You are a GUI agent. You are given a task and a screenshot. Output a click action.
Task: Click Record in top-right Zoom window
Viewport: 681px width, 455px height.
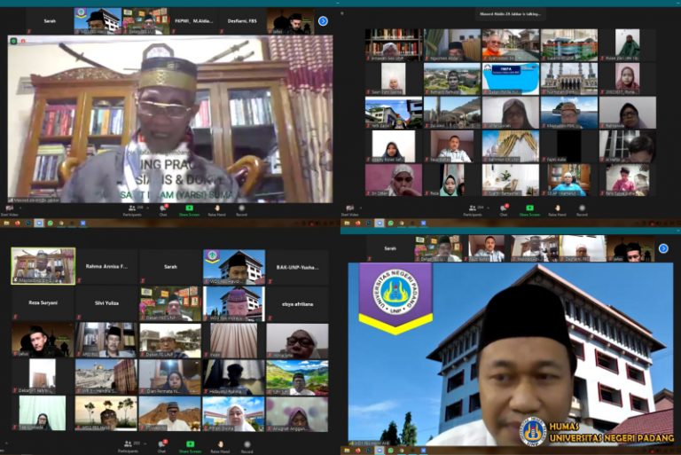point(582,210)
